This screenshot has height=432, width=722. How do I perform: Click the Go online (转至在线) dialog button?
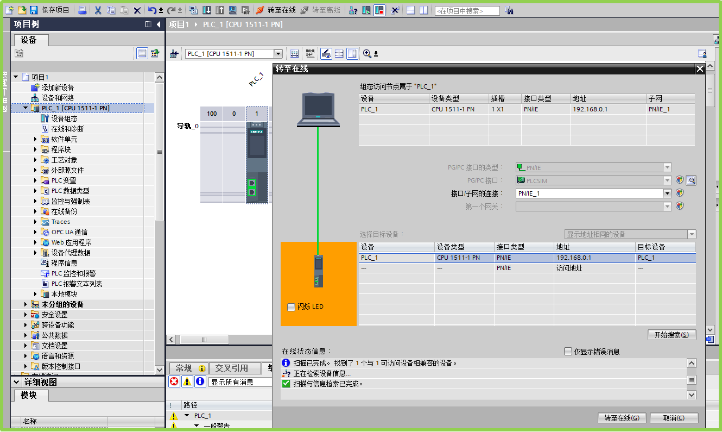(x=622, y=418)
